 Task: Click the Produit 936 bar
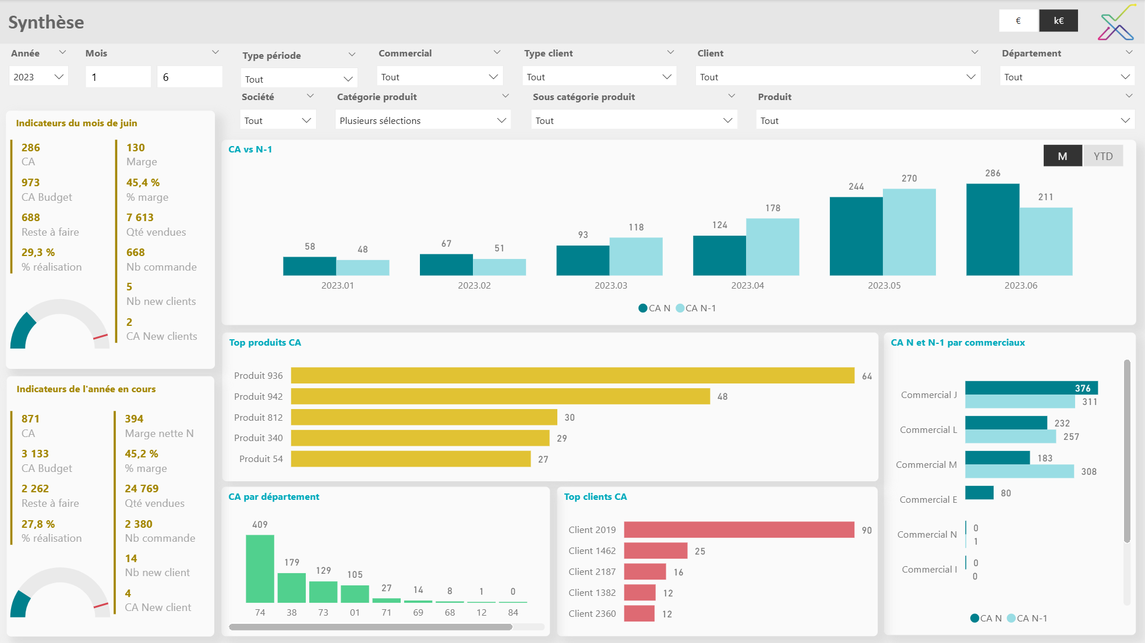(572, 375)
